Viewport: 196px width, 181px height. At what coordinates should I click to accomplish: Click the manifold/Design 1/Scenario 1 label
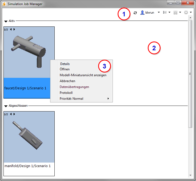tap(28, 166)
